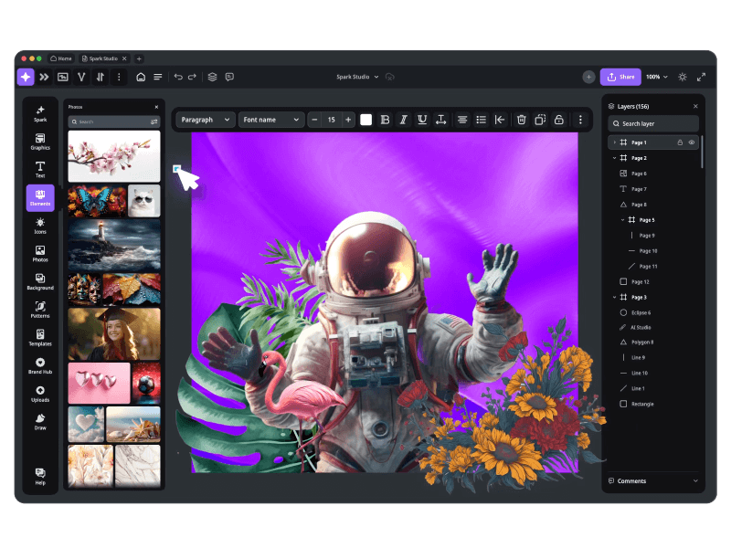
Task: Open the Graphics panel
Action: coord(40,142)
